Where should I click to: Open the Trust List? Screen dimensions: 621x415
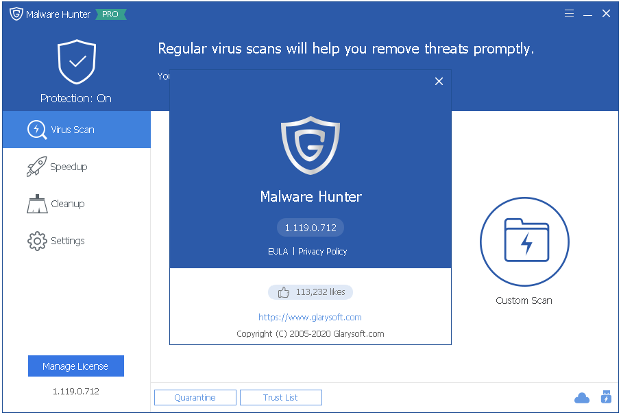281,397
